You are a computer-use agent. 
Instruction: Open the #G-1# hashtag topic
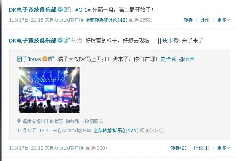(83, 10)
